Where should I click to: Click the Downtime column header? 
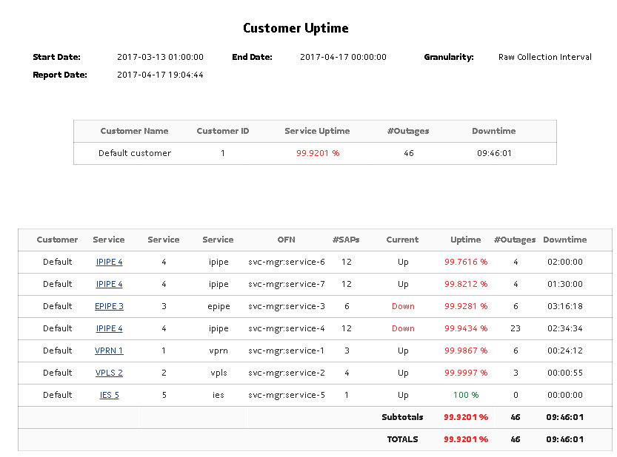(x=493, y=131)
